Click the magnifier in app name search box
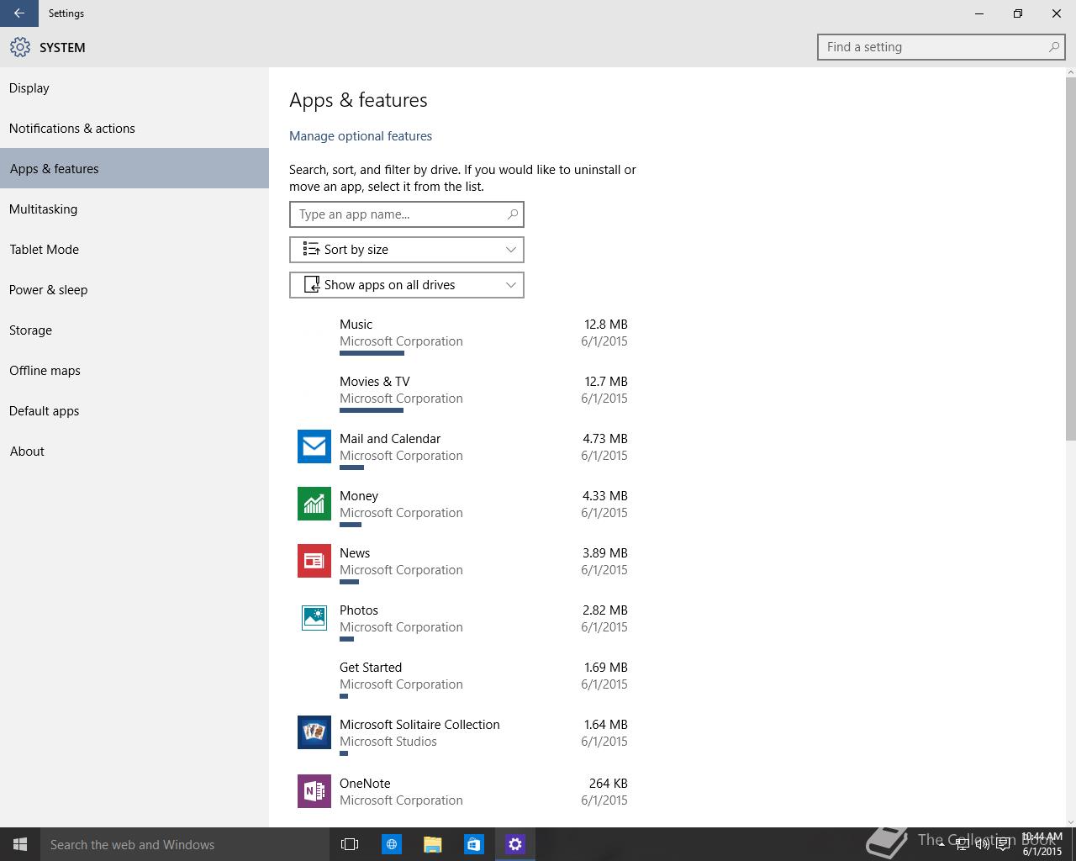 pyautogui.click(x=512, y=214)
